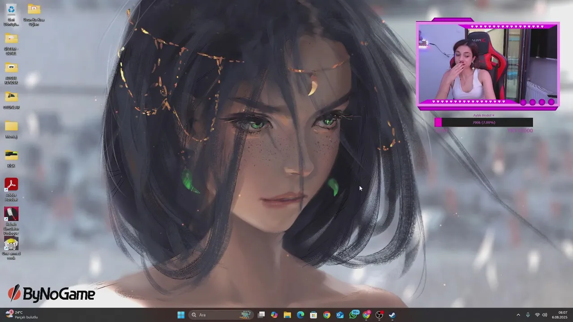Open the Geri Dönüşüm recycle bin icon
This screenshot has height=322, width=573.
point(11,15)
